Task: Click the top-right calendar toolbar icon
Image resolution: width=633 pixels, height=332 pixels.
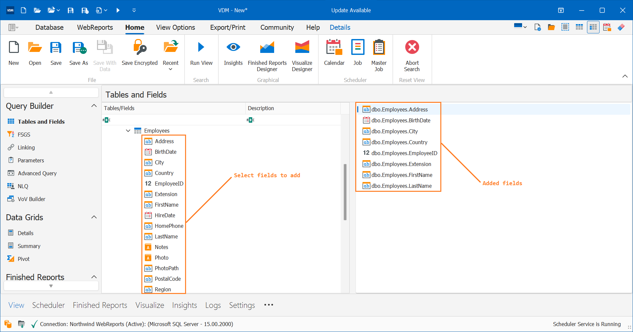Action: click(x=607, y=27)
